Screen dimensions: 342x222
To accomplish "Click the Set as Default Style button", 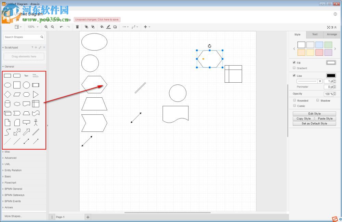I will point(314,123).
